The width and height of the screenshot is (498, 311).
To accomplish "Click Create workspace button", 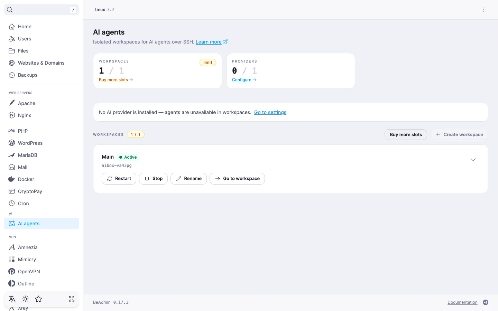I will 459,134.
